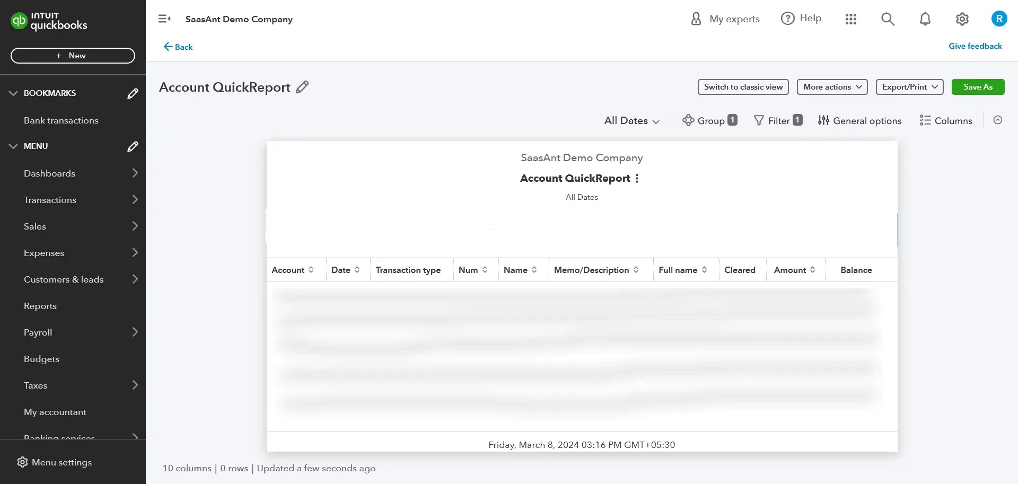Open three-dot menu beside report title

[637, 179]
